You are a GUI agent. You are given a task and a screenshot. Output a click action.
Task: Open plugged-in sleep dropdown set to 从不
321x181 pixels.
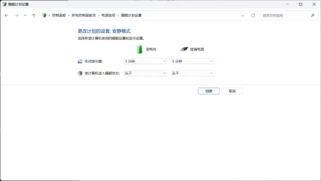pos(193,73)
